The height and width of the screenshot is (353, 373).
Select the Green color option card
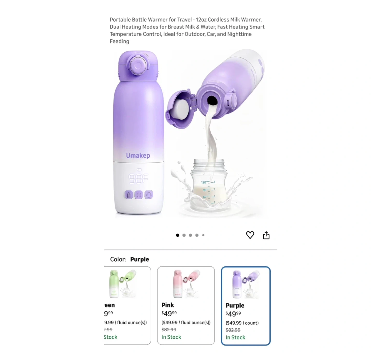[x=127, y=306]
